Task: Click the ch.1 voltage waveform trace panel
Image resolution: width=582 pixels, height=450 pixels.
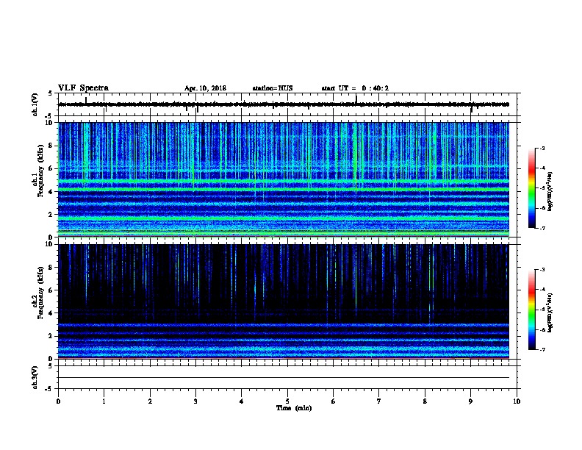Action: click(x=287, y=104)
